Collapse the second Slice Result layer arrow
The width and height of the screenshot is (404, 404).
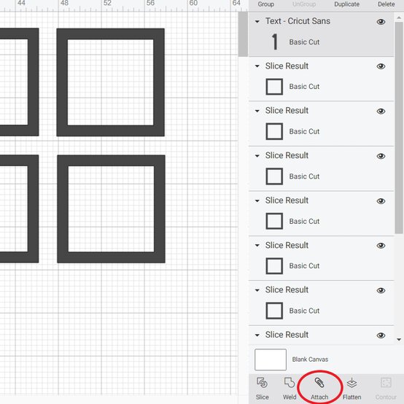(257, 111)
